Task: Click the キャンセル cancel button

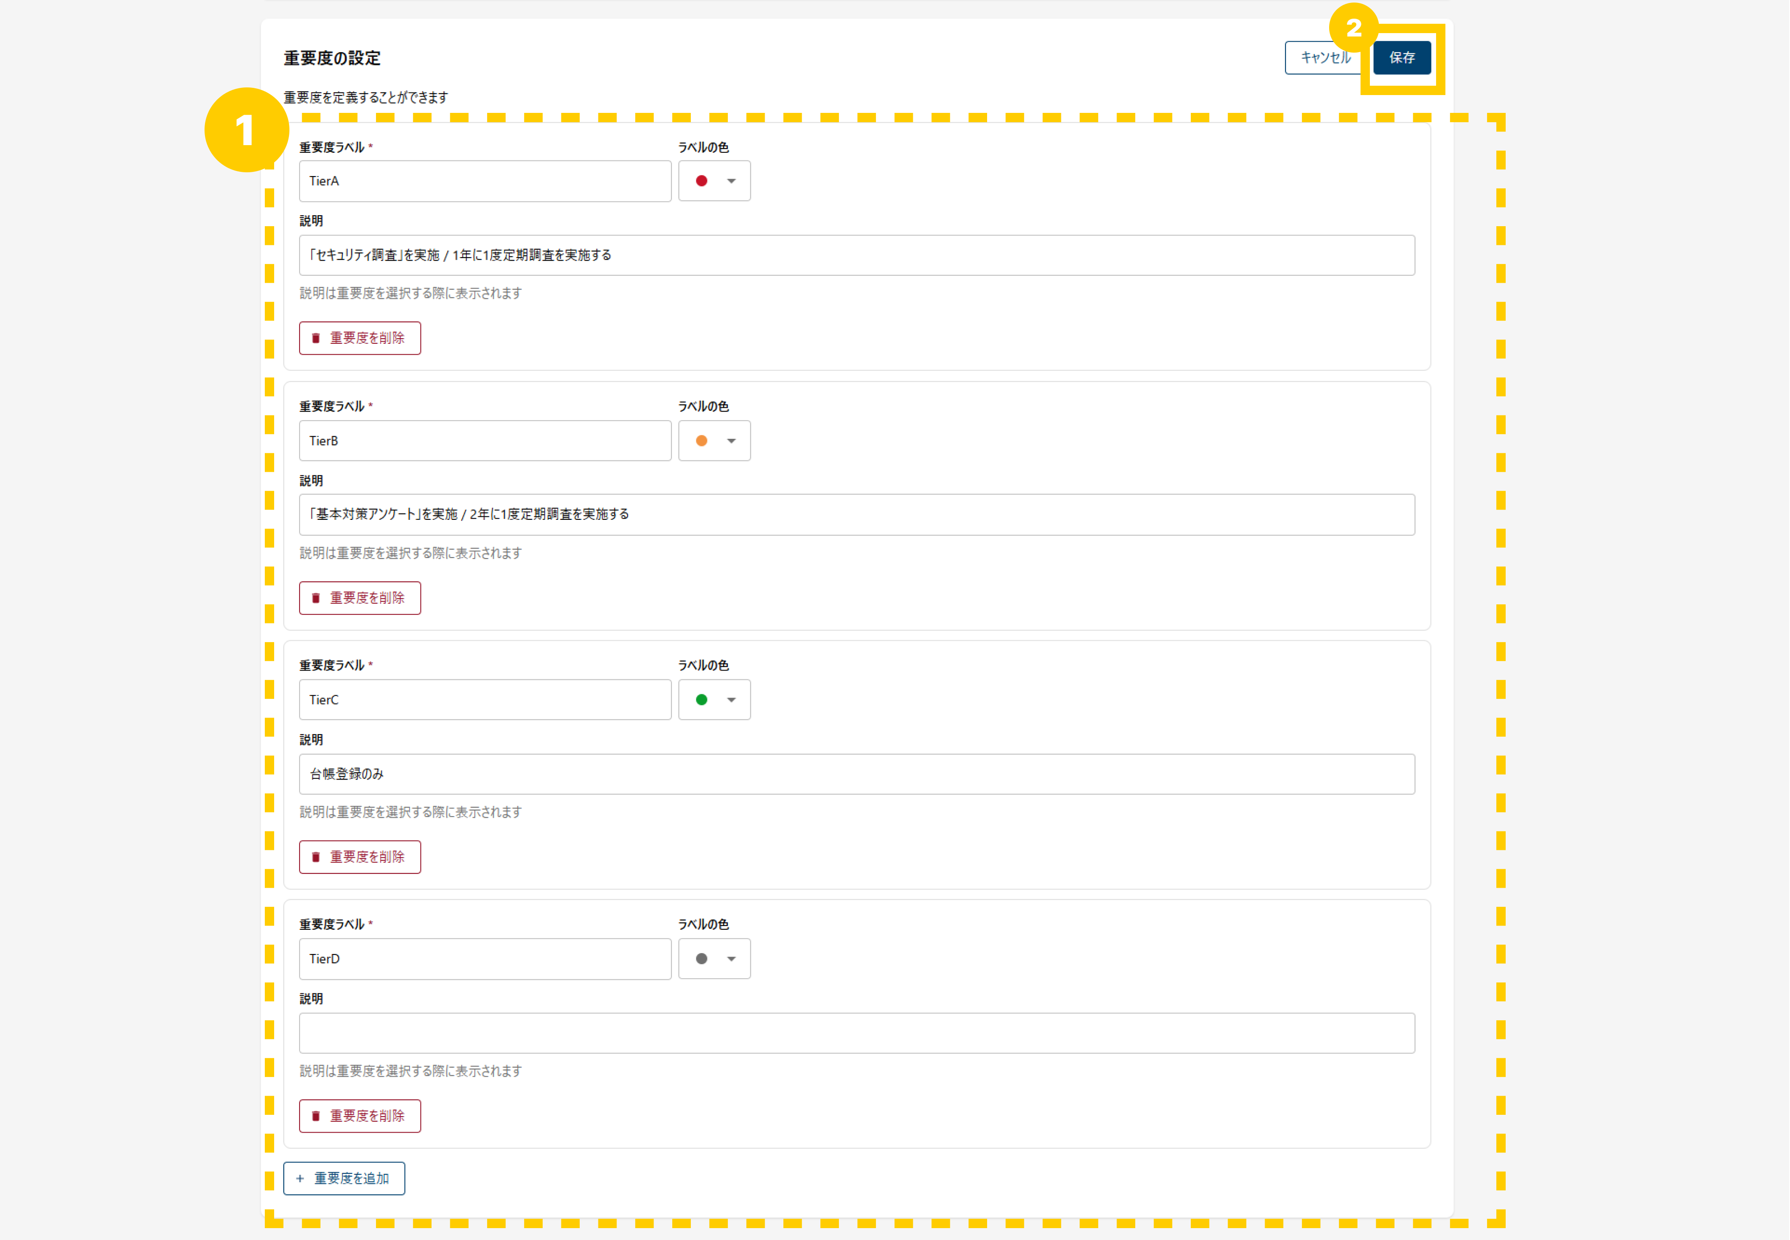Action: [1324, 57]
